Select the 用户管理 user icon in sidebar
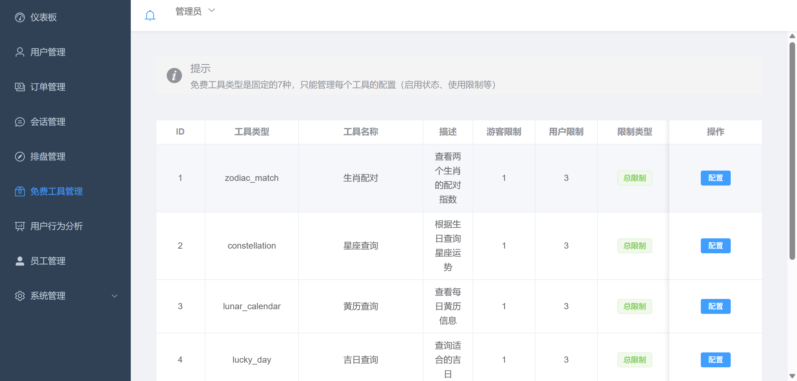 [19, 52]
